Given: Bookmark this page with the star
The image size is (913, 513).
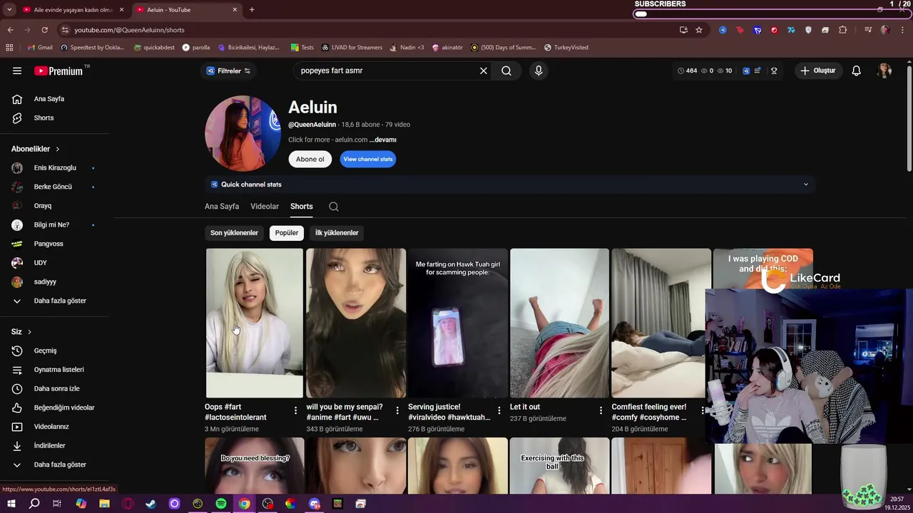Looking at the screenshot, I should click(x=699, y=30).
